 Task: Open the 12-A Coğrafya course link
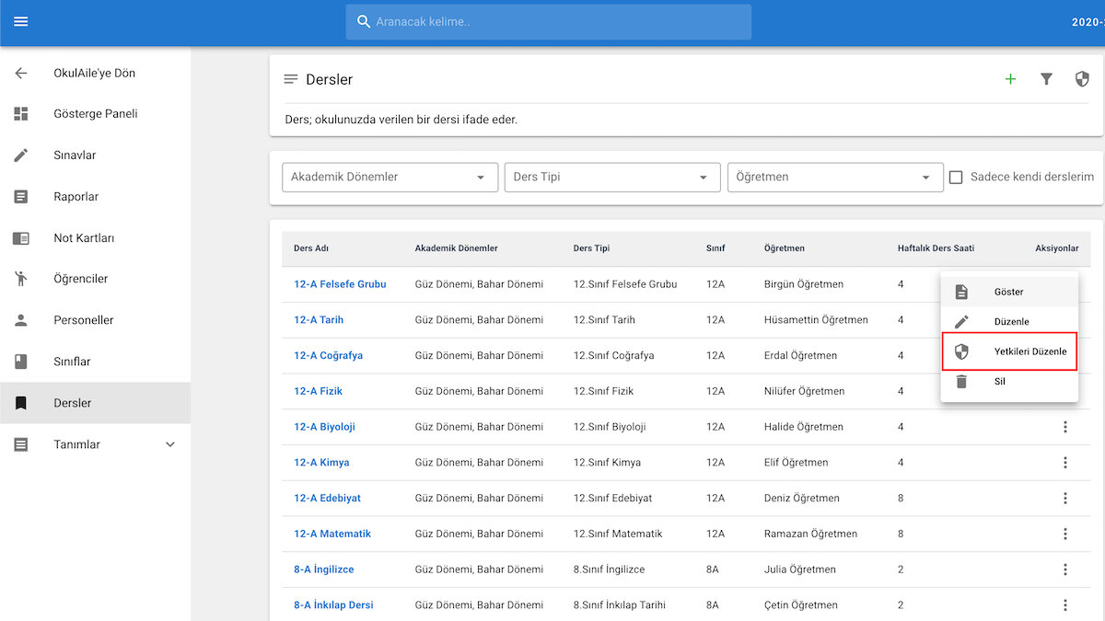pos(329,355)
